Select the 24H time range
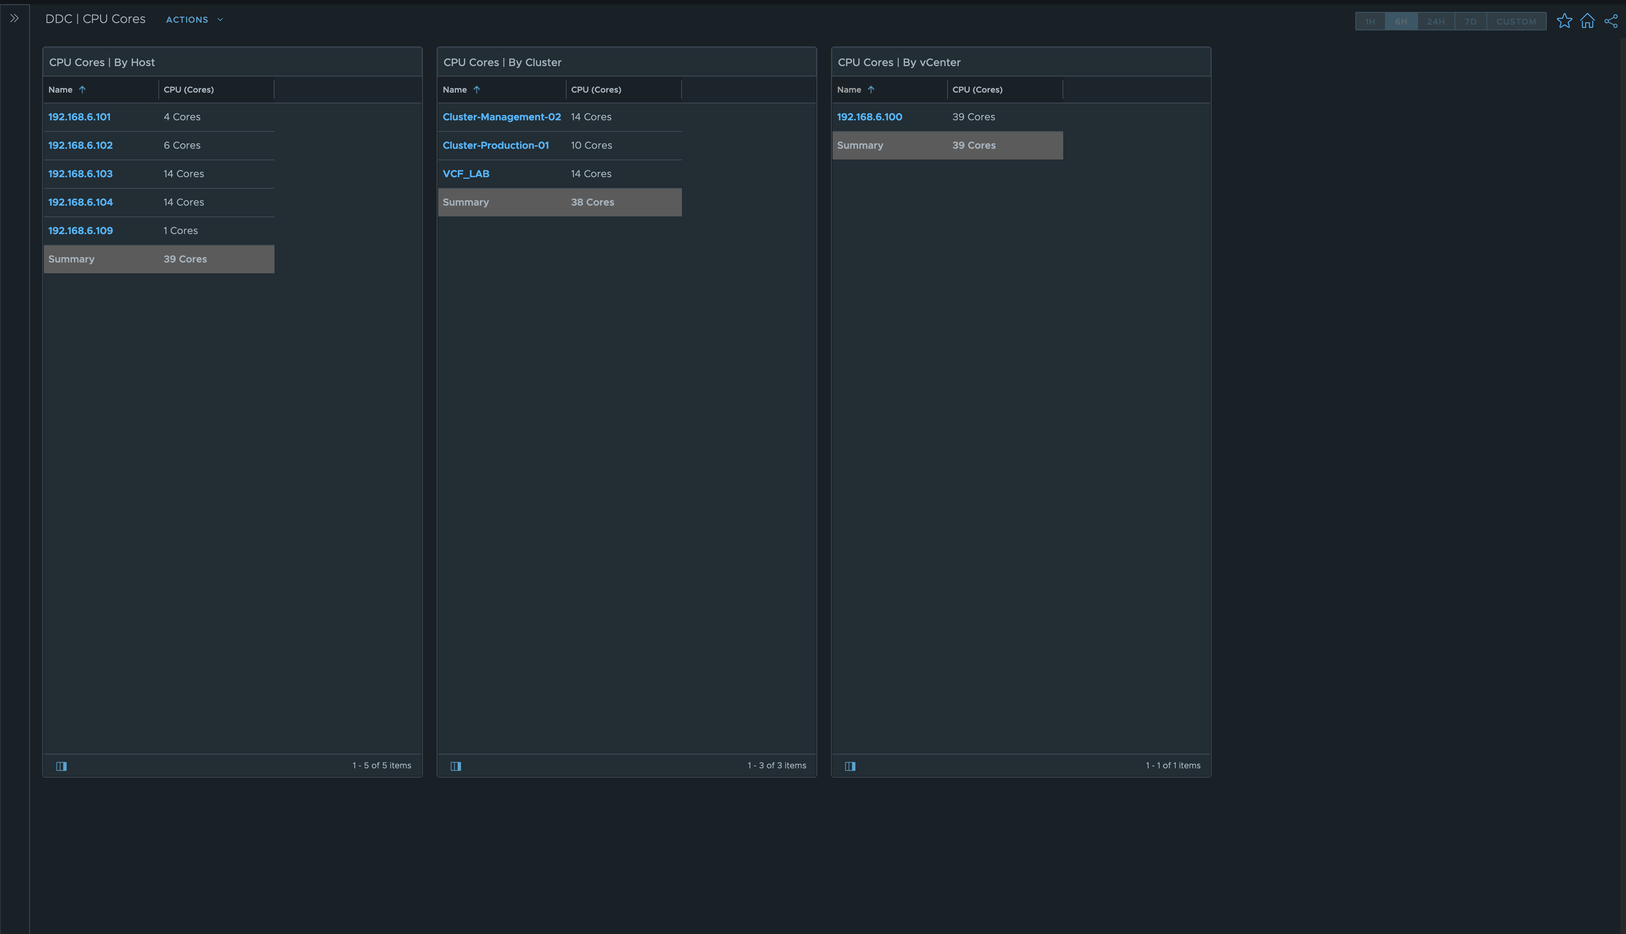Screen dimensions: 1626x934 click(x=1435, y=22)
